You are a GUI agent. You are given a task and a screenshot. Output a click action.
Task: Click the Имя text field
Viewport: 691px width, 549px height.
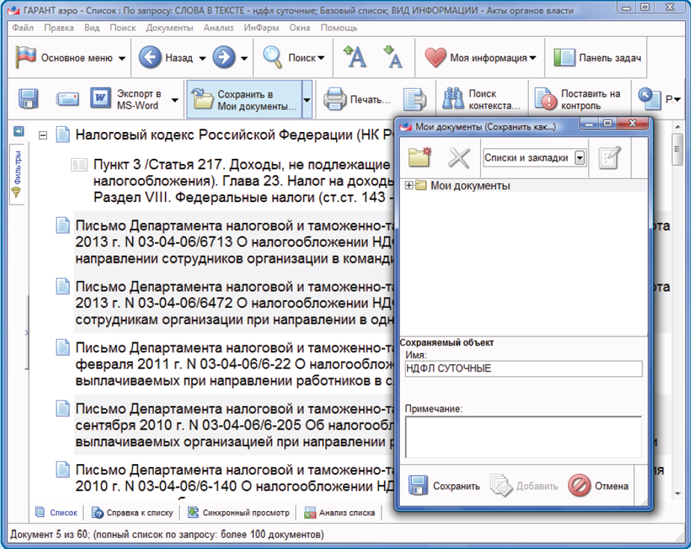pos(523,368)
